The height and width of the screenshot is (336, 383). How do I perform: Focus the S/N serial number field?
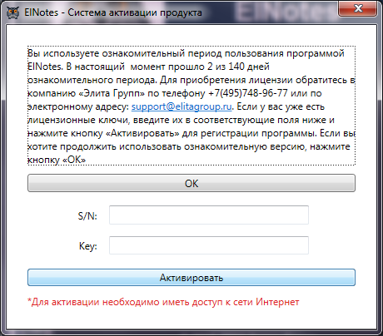pos(209,215)
